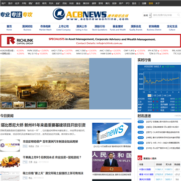The width and height of the screenshot is (181, 181).
Task: Open the Market Watch navigation tab
Action: [45, 28]
